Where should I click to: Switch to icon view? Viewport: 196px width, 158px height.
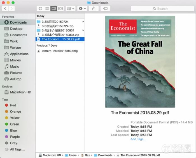coord(40,8)
